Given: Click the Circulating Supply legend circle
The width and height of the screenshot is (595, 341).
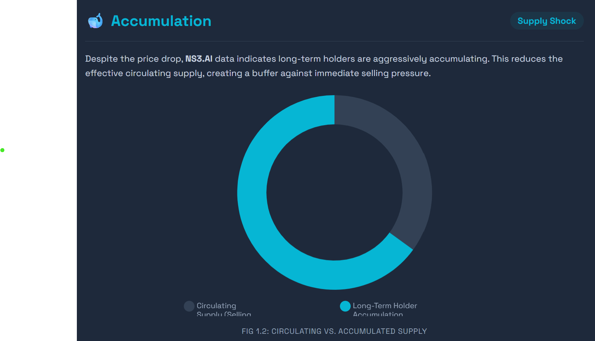Looking at the screenshot, I should [x=189, y=306].
